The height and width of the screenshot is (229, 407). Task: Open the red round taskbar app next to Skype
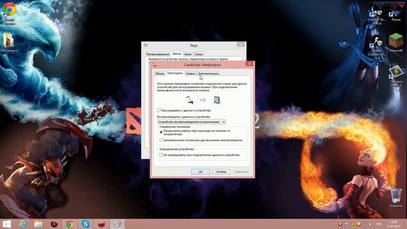coord(102,224)
